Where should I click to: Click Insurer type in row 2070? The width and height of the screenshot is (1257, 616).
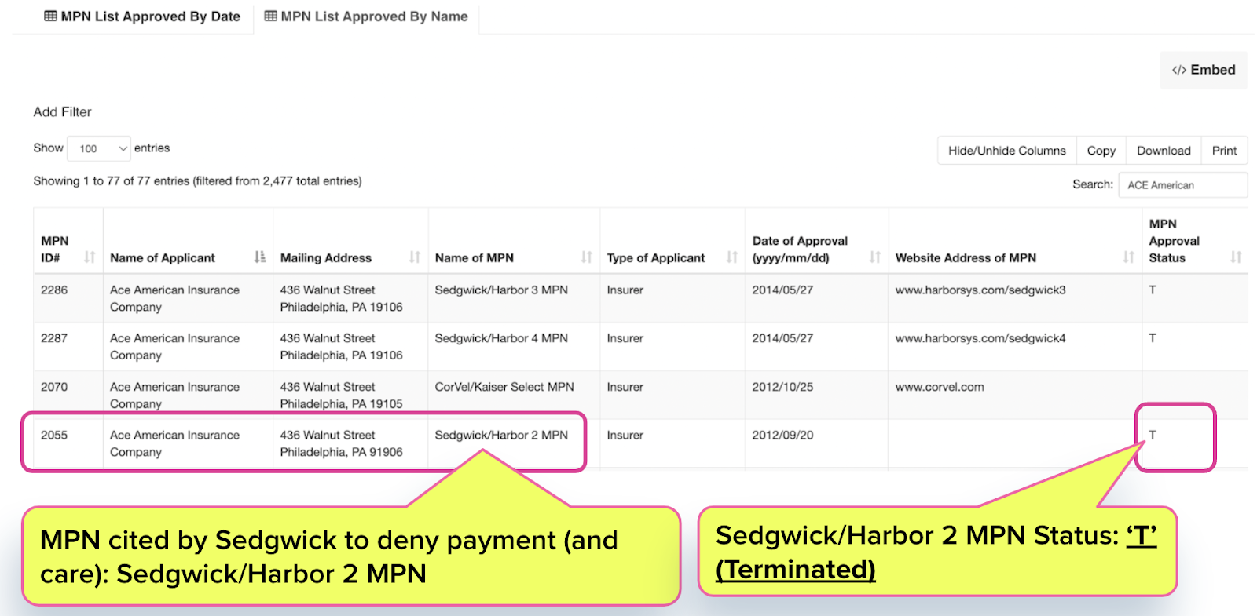pos(625,387)
